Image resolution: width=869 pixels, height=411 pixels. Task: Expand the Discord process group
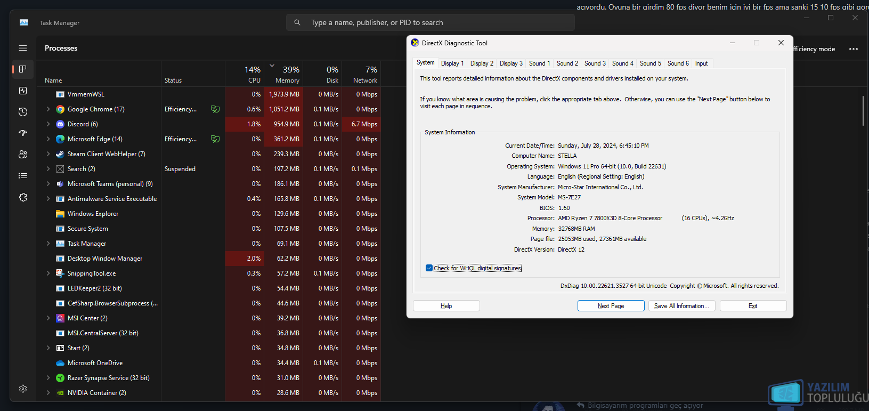48,124
